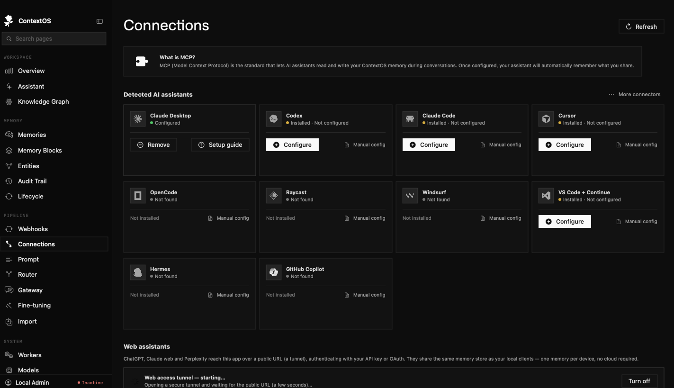Click the Local Admin user avatar icon
The image size is (674, 388).
8,382
